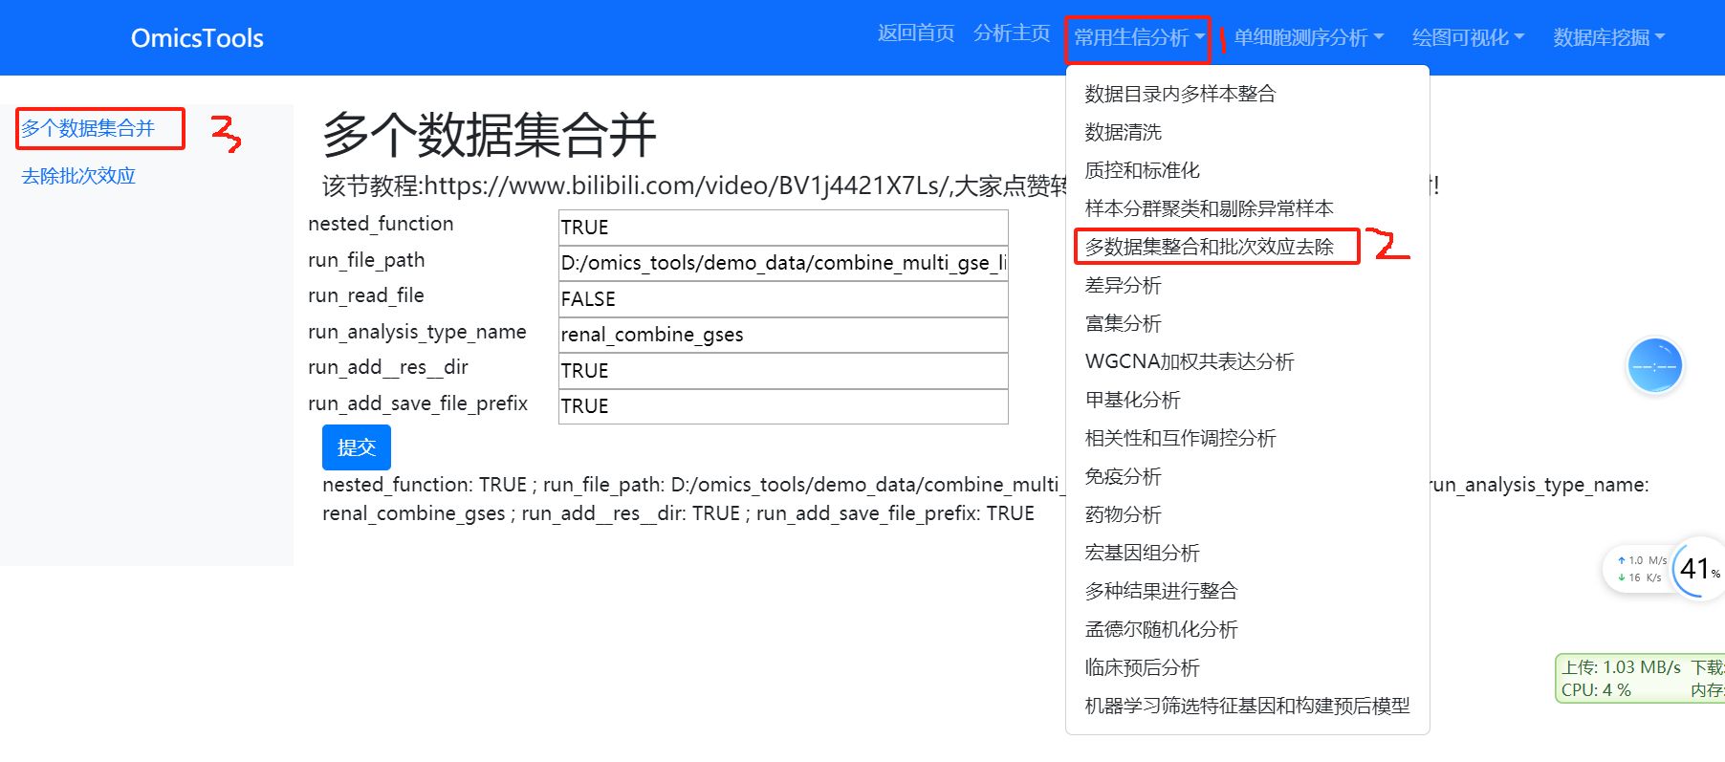Submit the form with 提交 button
Screen dimensions: 1725x762
pyautogui.click(x=357, y=447)
